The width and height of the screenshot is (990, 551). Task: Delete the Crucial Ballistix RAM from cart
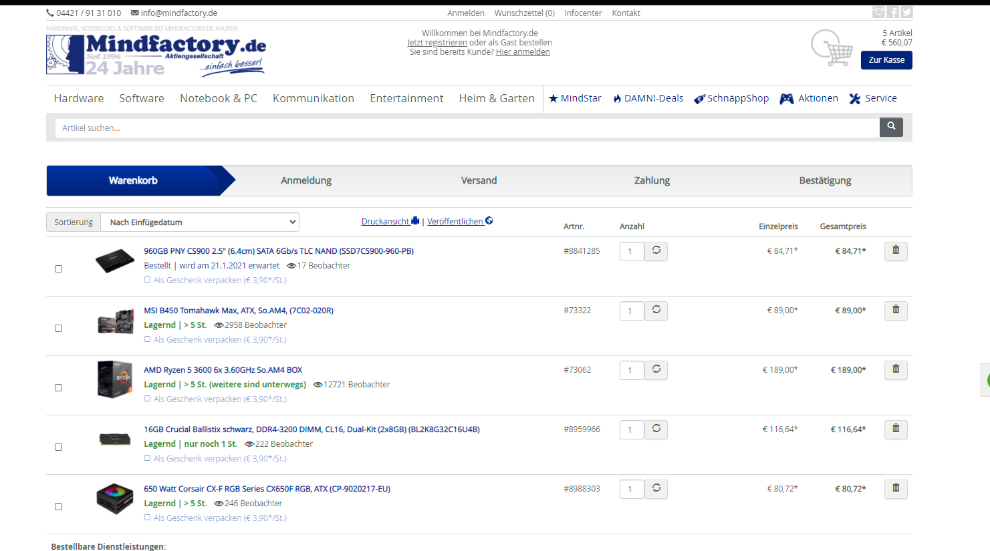896,429
